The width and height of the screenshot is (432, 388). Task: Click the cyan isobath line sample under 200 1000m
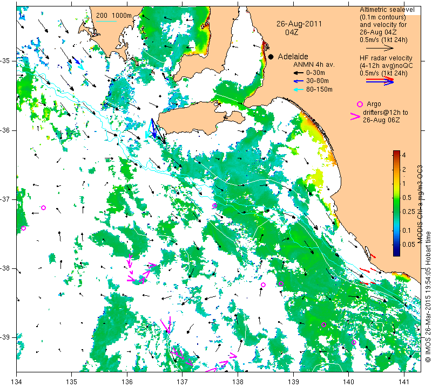pyautogui.click(x=106, y=21)
